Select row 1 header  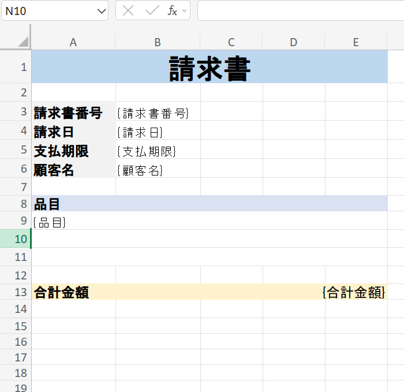click(x=16, y=67)
